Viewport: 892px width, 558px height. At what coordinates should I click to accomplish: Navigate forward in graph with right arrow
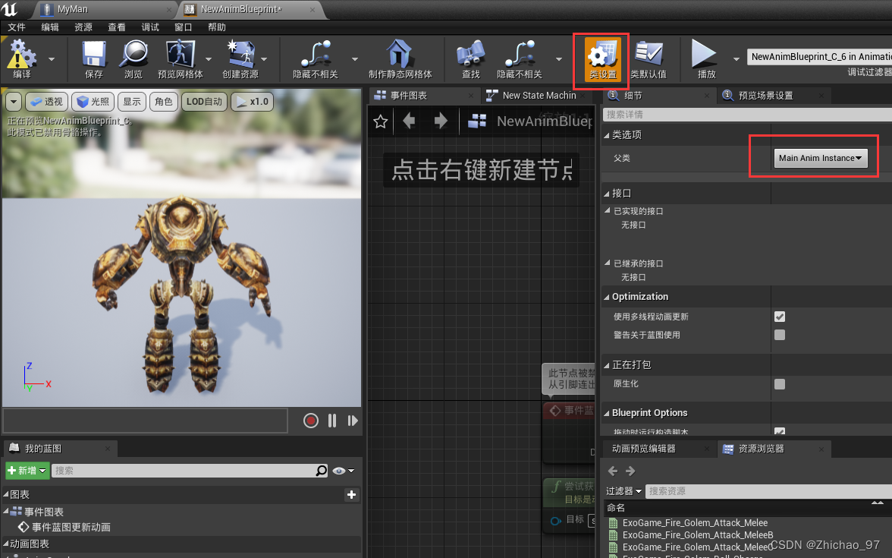click(x=440, y=121)
